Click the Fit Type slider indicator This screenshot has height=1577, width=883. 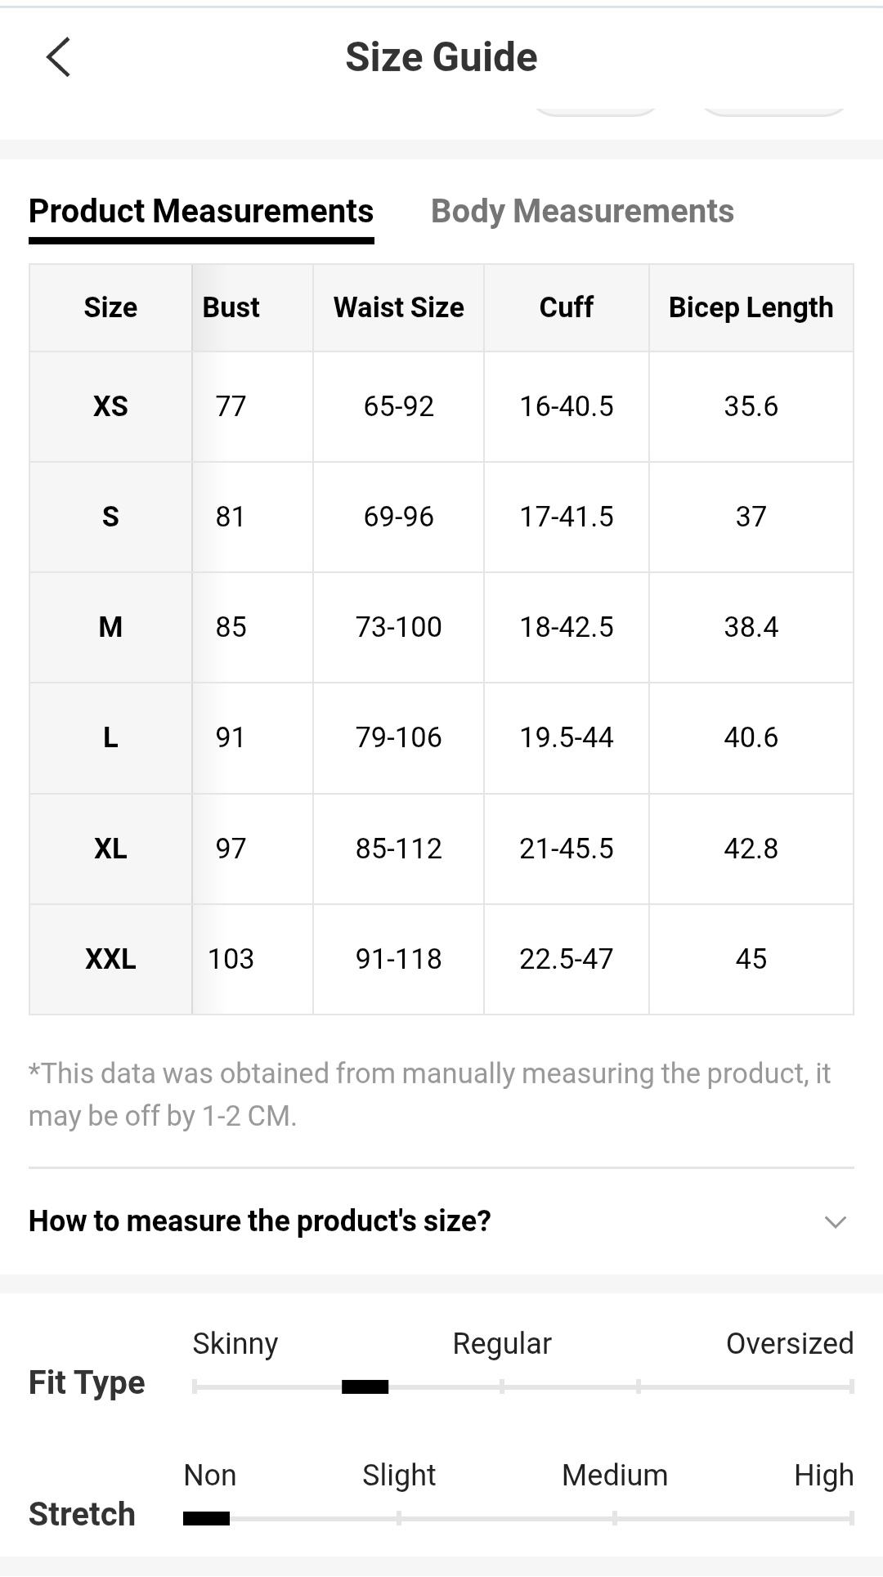click(x=365, y=1387)
